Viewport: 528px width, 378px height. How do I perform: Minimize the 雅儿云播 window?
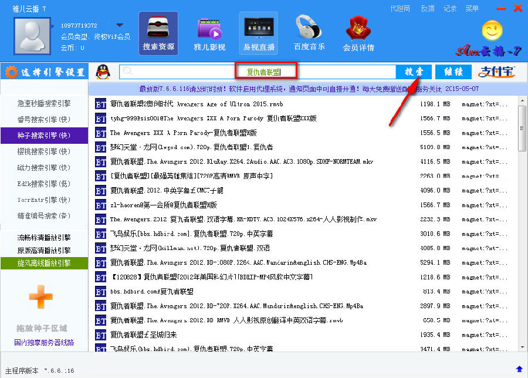(x=501, y=9)
